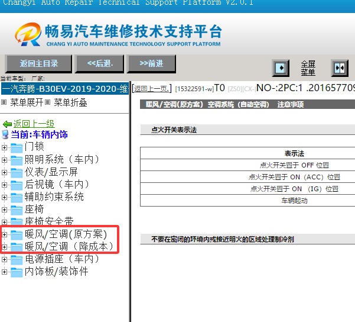
Task: Click the 点火开关表示法 section heading
Action: [x=174, y=130]
